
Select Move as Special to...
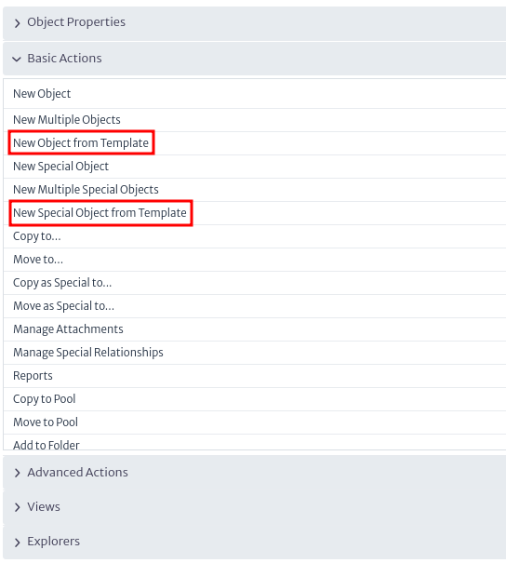(255, 306)
